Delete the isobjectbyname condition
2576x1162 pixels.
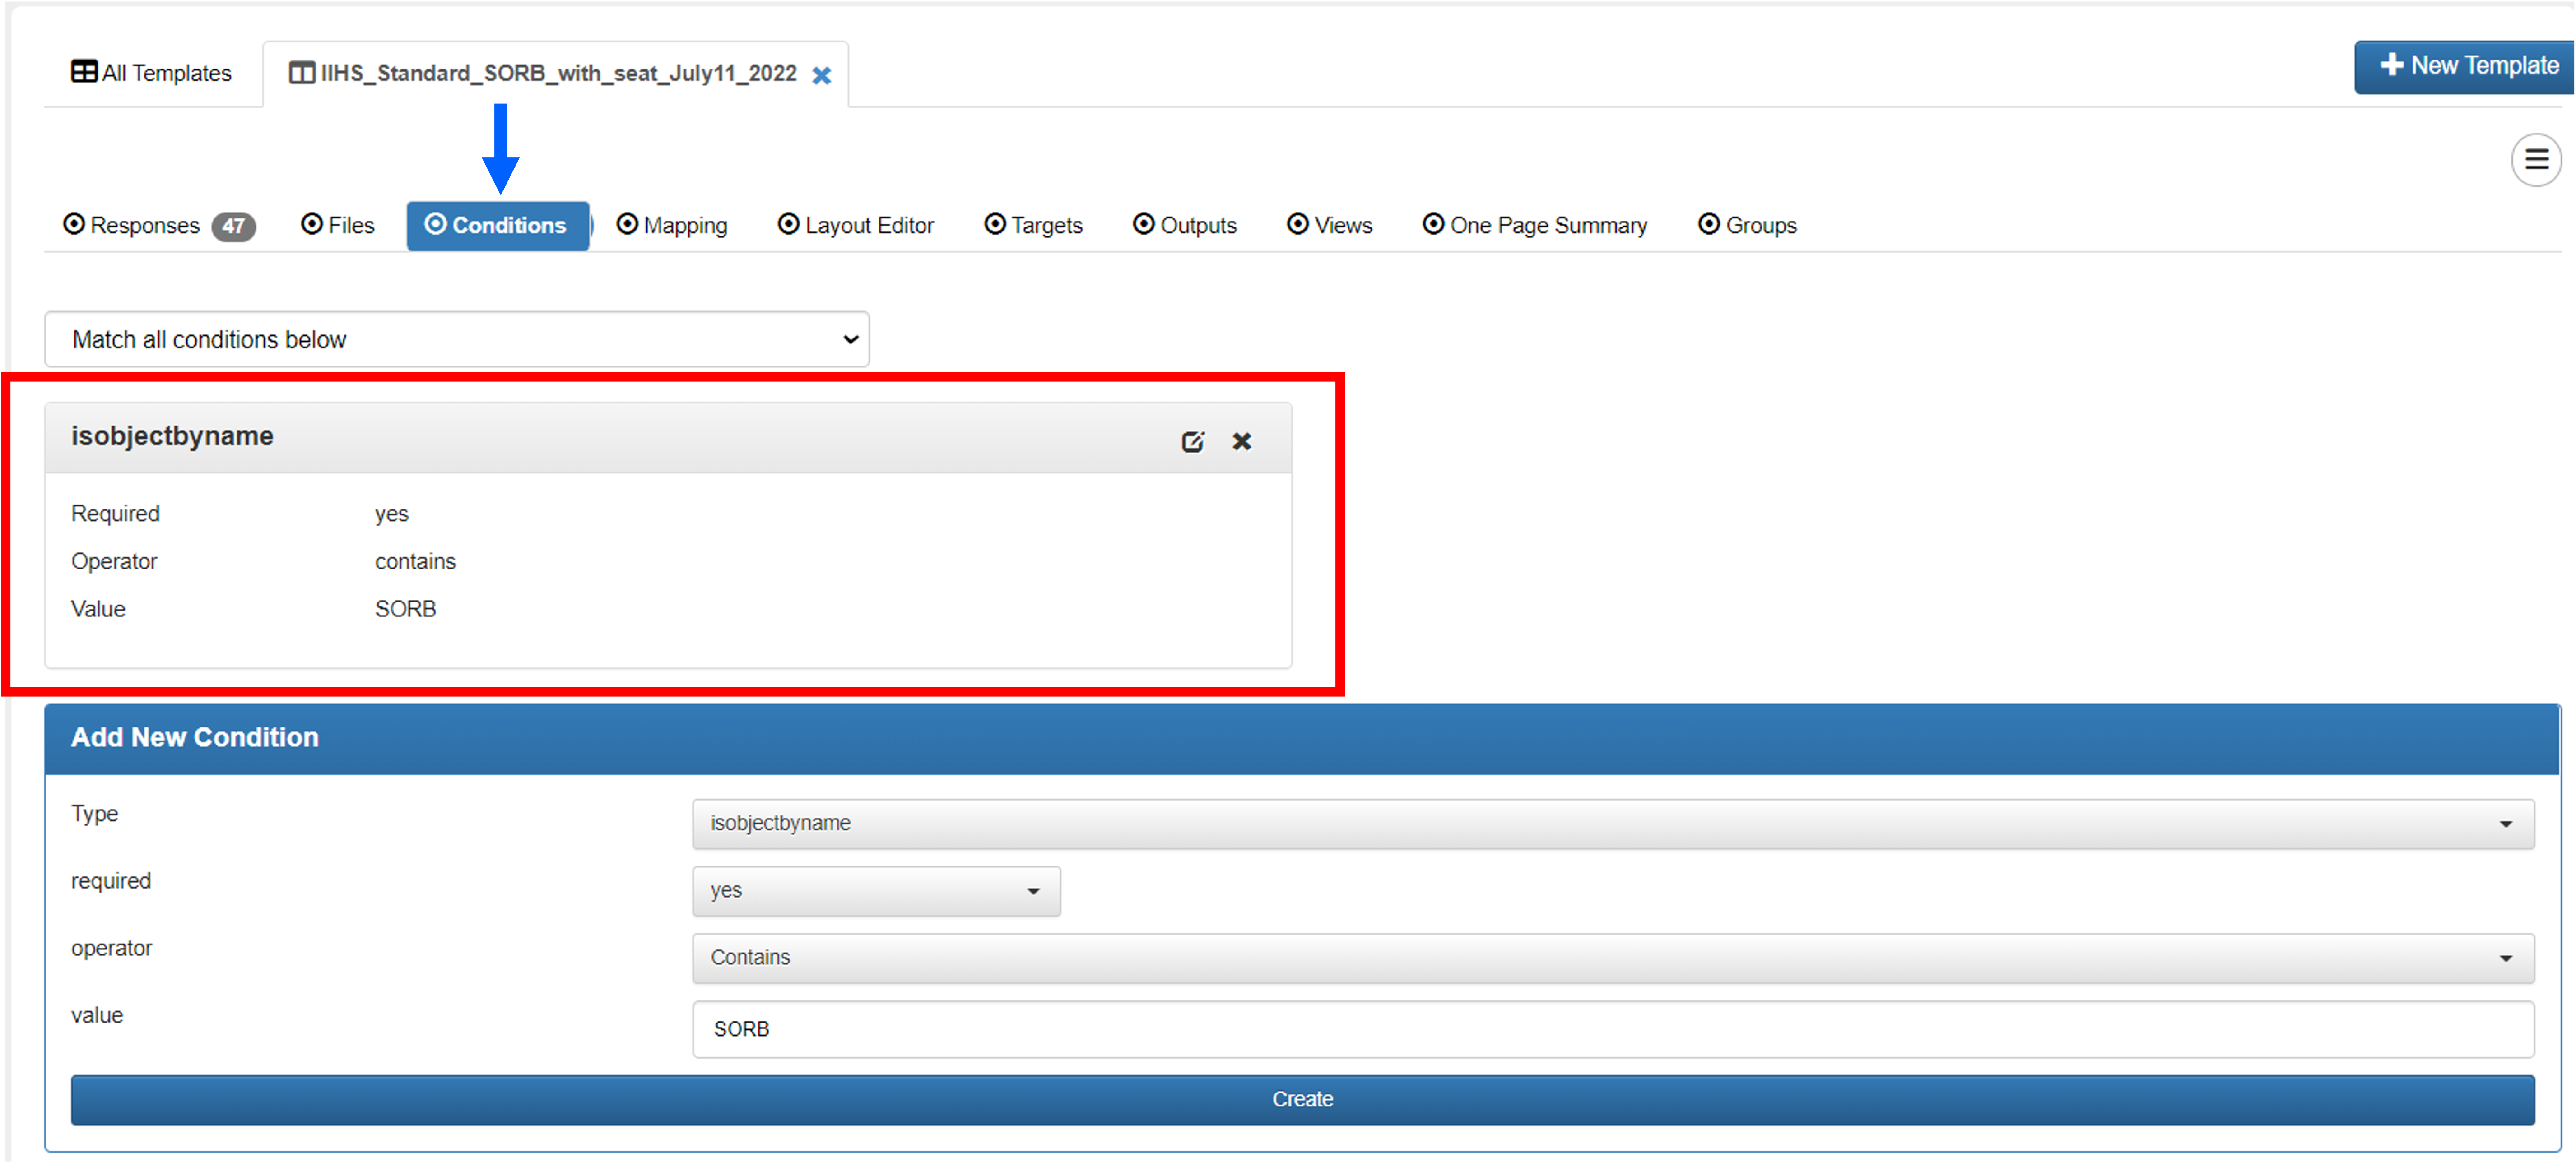[1241, 441]
